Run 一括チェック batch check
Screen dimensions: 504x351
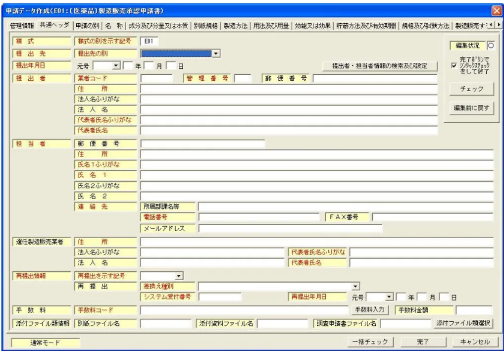[x=369, y=342]
